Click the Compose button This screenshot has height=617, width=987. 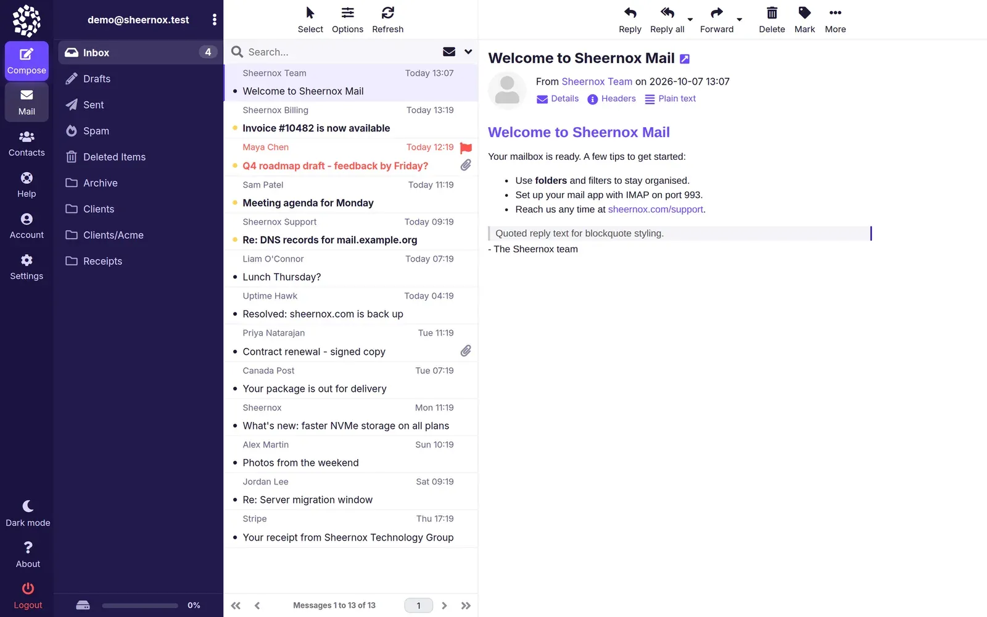tap(27, 61)
